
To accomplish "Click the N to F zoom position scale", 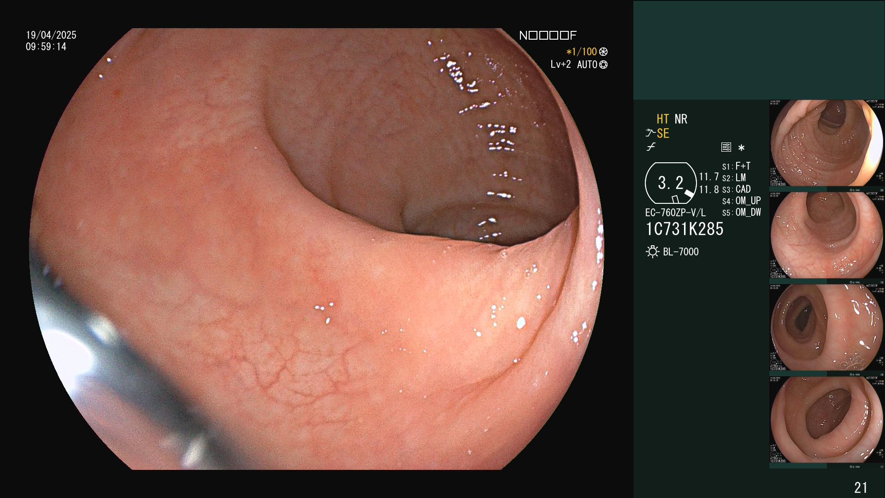I will 548,36.
